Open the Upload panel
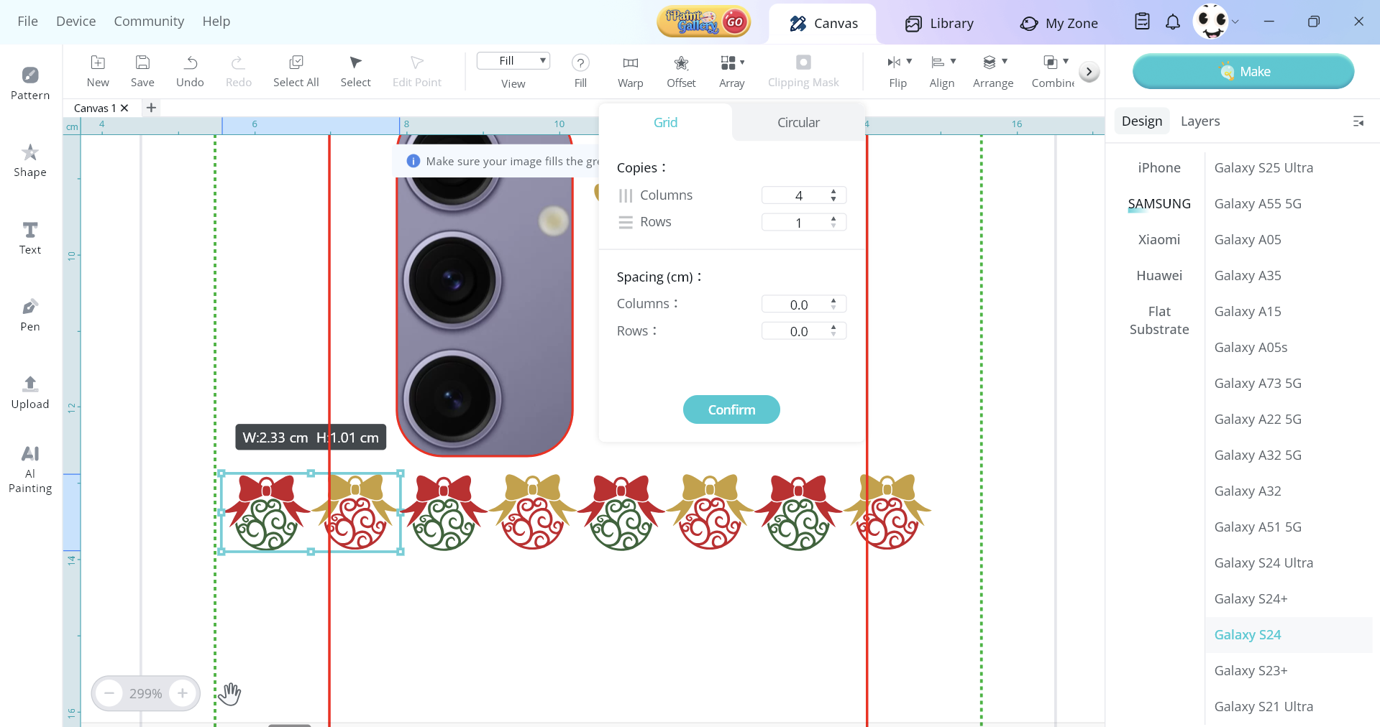Image resolution: width=1380 pixels, height=727 pixels. tap(30, 392)
